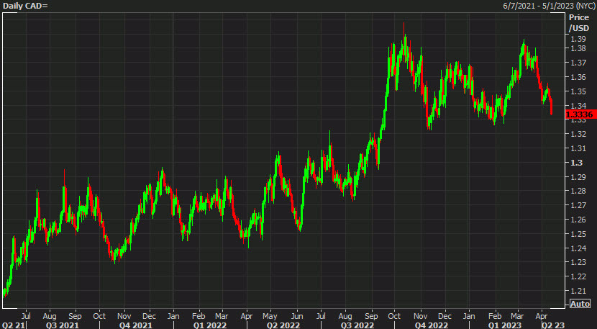
Task: Click the red 1.3336 current price label
Action: click(580, 114)
